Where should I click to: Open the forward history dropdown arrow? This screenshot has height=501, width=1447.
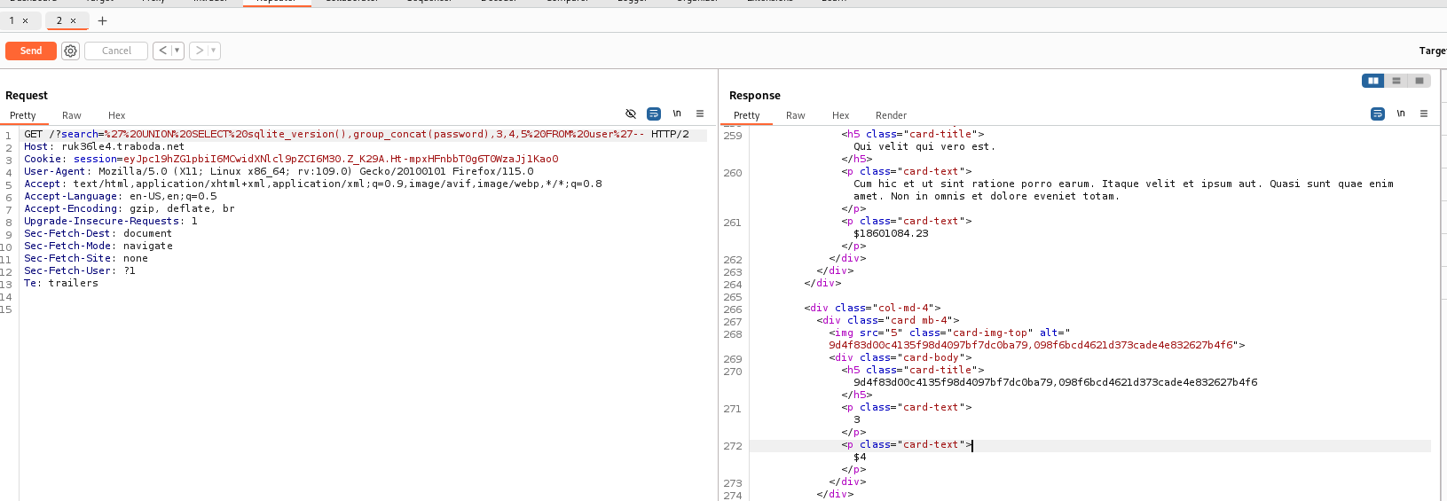click(214, 51)
